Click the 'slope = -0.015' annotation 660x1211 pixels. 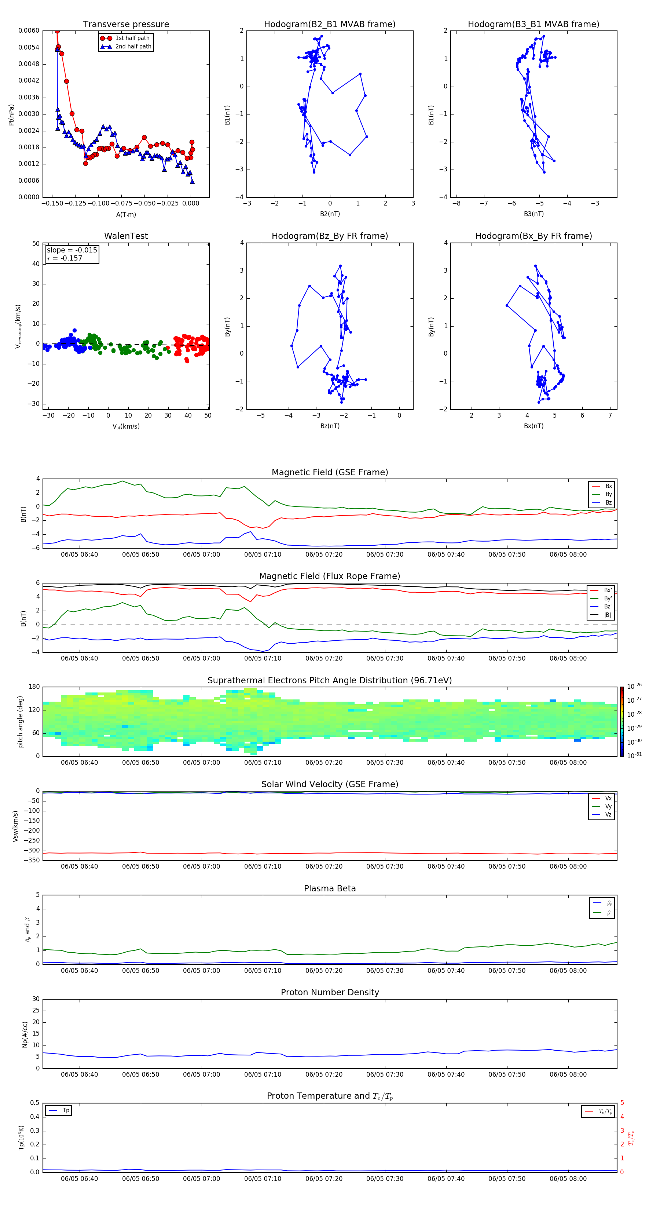tap(72, 250)
